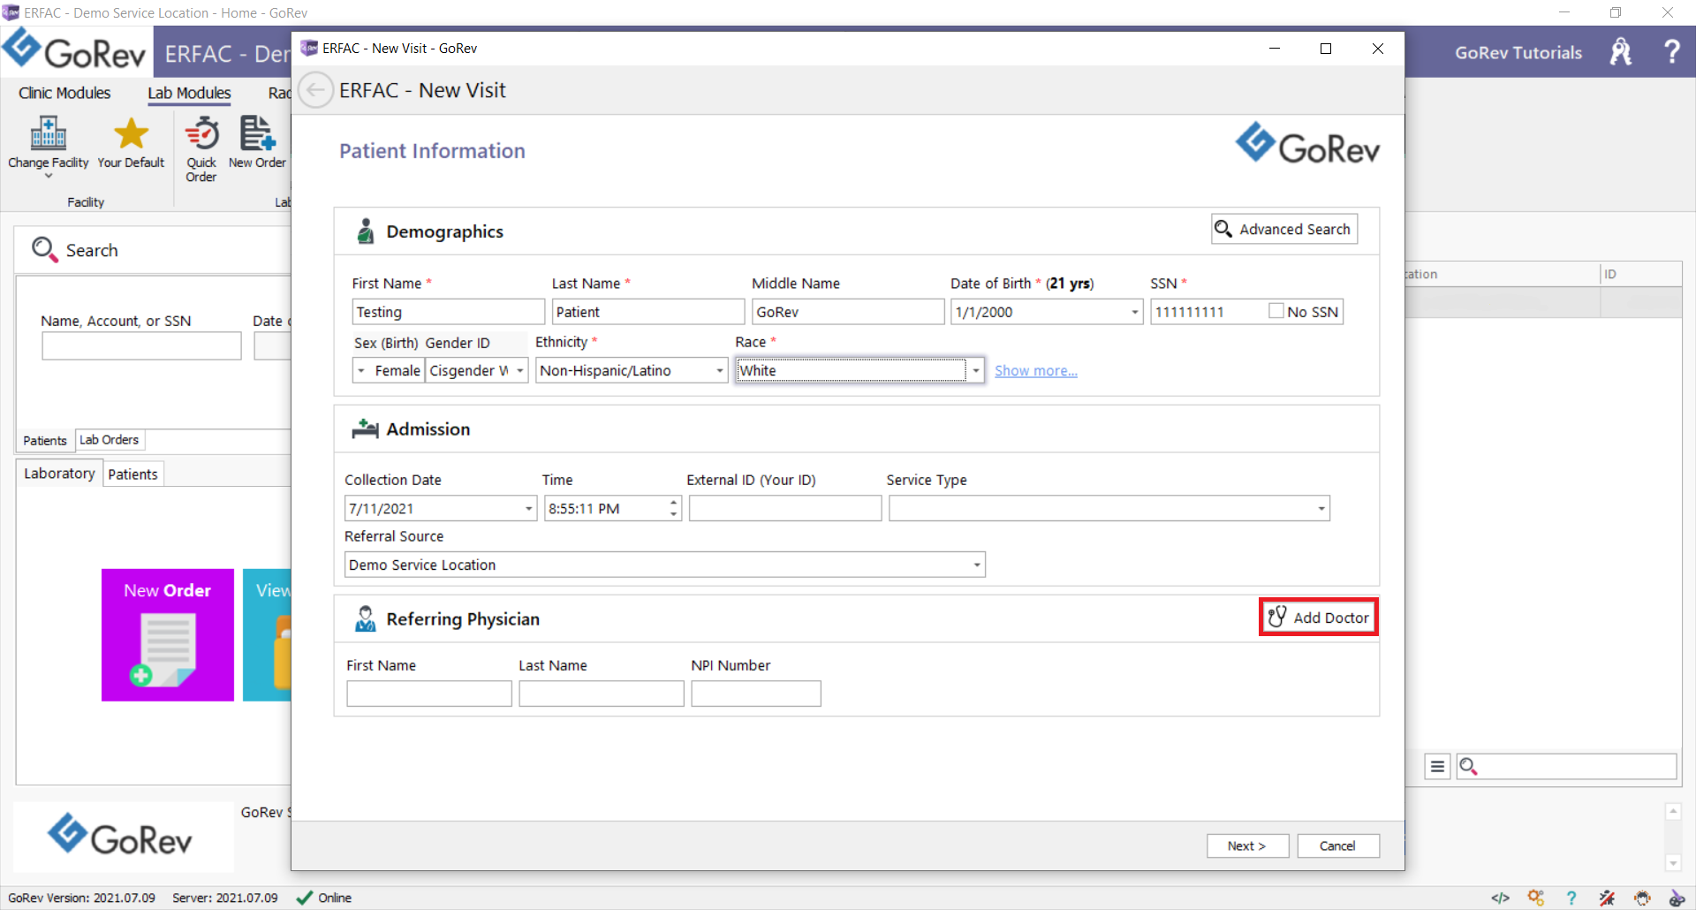Open the Date of Birth dropdown

(x=1134, y=312)
